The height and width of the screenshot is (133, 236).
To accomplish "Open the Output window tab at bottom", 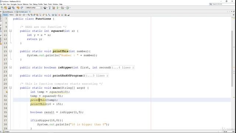I will pyautogui.click(x=6, y=132).
